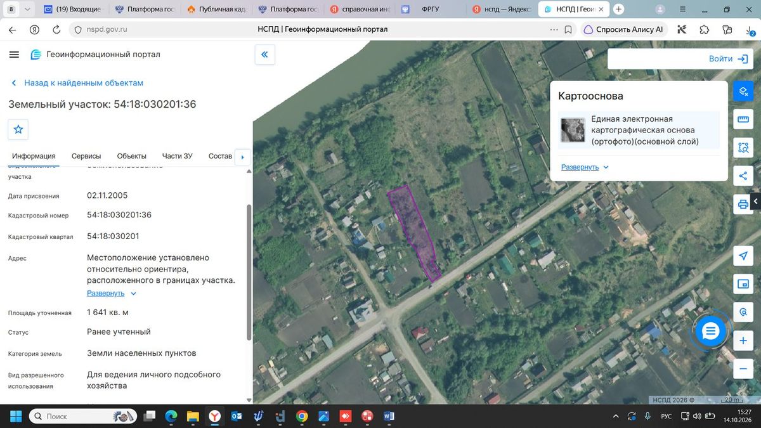Collapse the side panel with double-chevron button

pyautogui.click(x=264, y=55)
